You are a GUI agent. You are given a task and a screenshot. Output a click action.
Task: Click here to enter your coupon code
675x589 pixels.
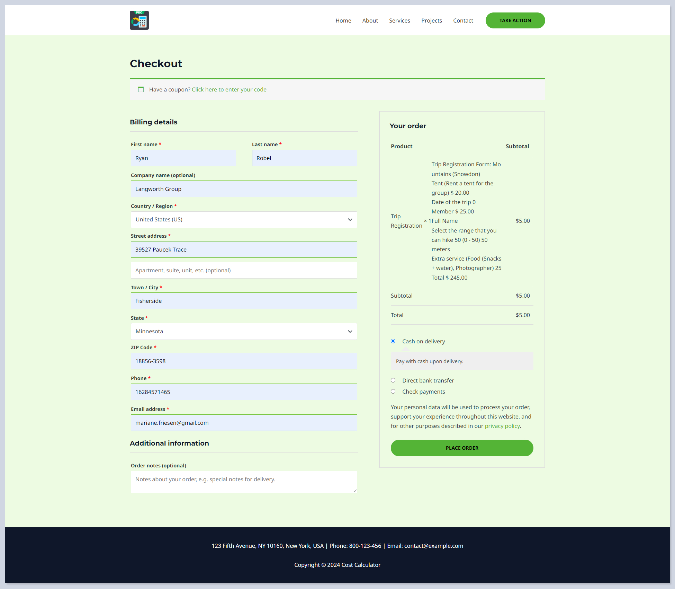pos(229,89)
